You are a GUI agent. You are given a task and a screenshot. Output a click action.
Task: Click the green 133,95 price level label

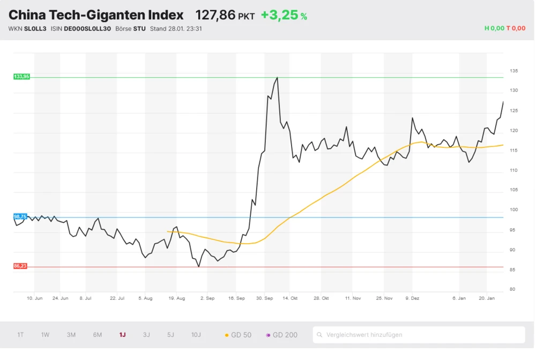point(20,77)
